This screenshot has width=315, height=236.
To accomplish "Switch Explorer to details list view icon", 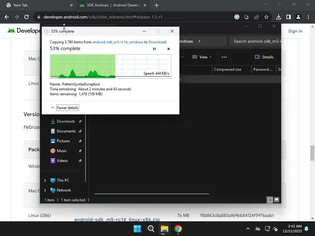I will click(270, 200).
